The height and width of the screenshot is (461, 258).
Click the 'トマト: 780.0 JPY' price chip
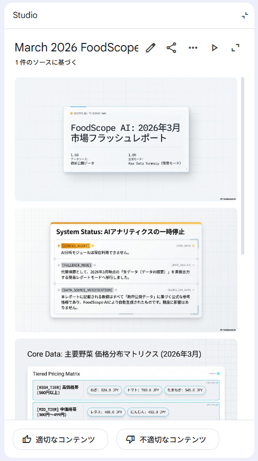click(143, 390)
